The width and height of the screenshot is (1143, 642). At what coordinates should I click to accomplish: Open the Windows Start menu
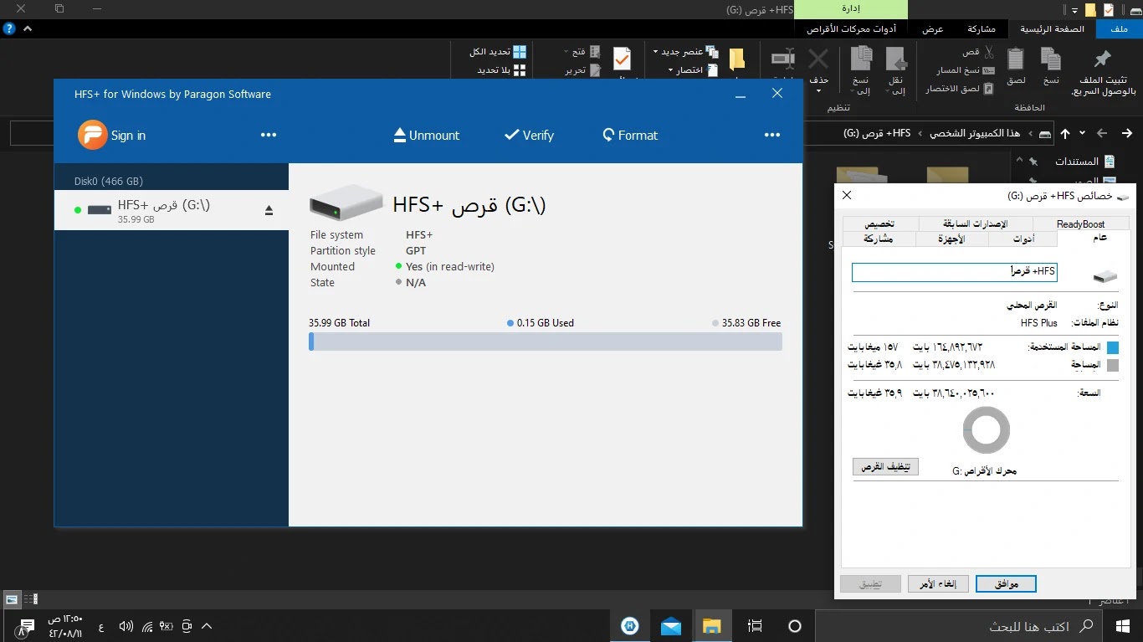tap(1123, 625)
